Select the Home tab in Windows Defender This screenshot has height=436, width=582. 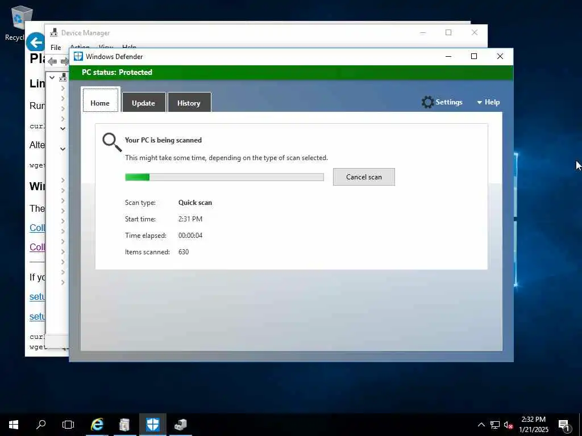pyautogui.click(x=100, y=100)
